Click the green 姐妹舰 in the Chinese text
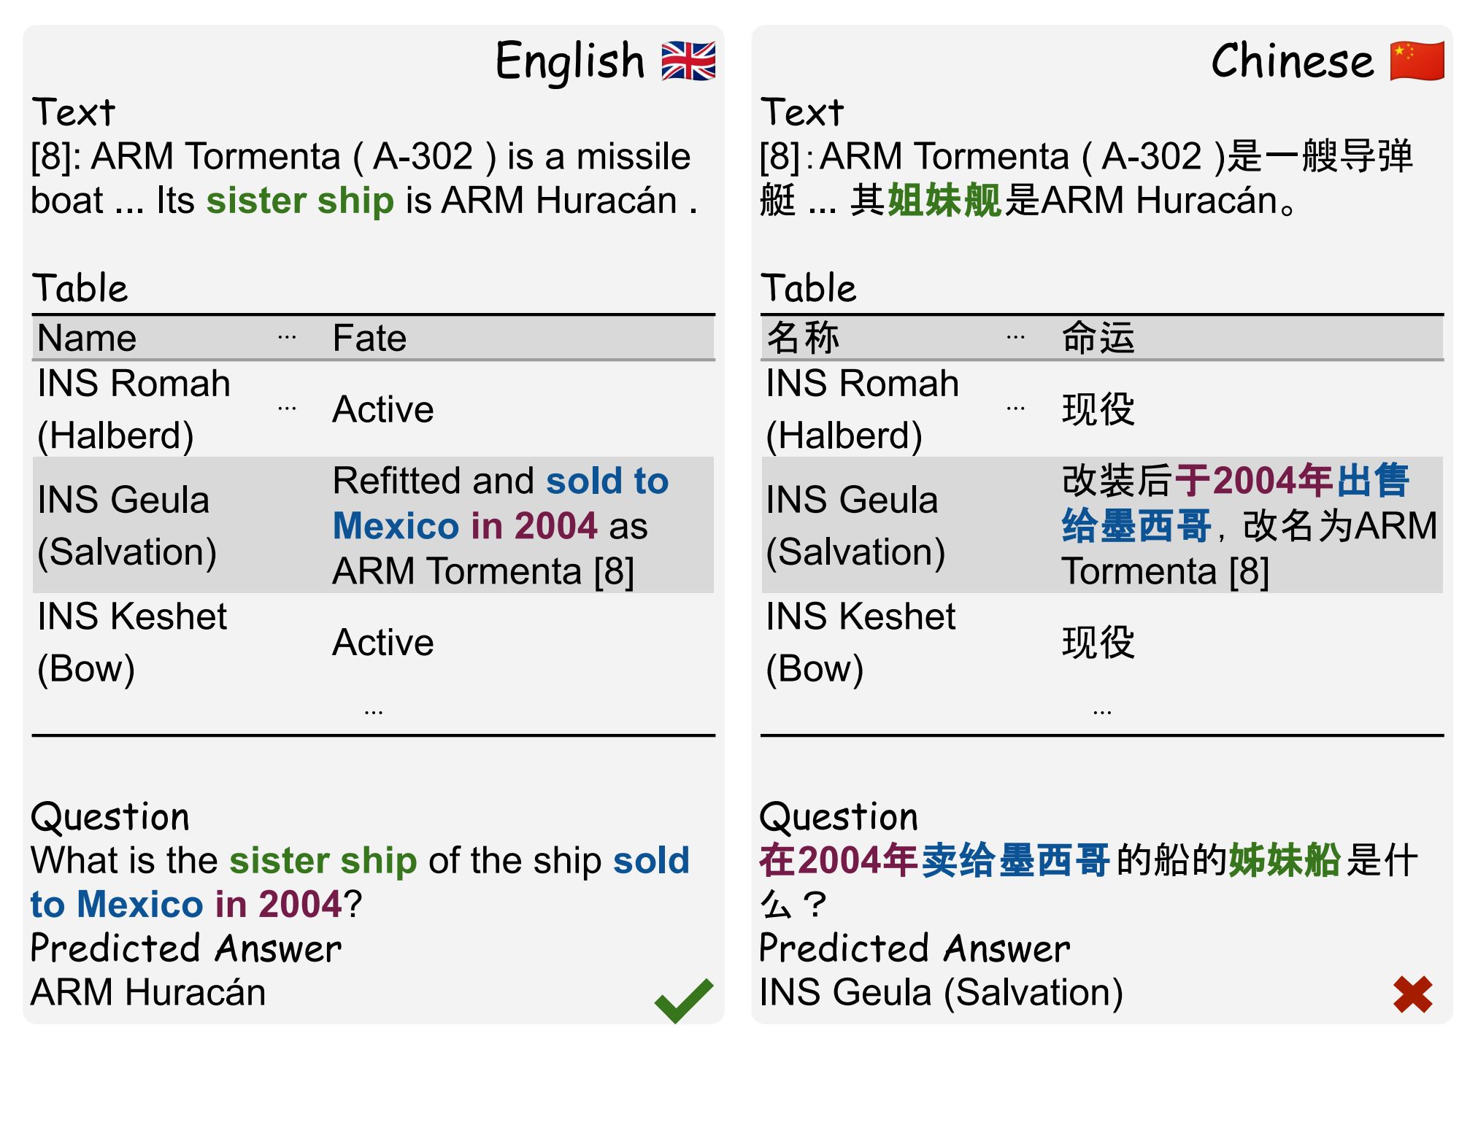 pyautogui.click(x=944, y=201)
